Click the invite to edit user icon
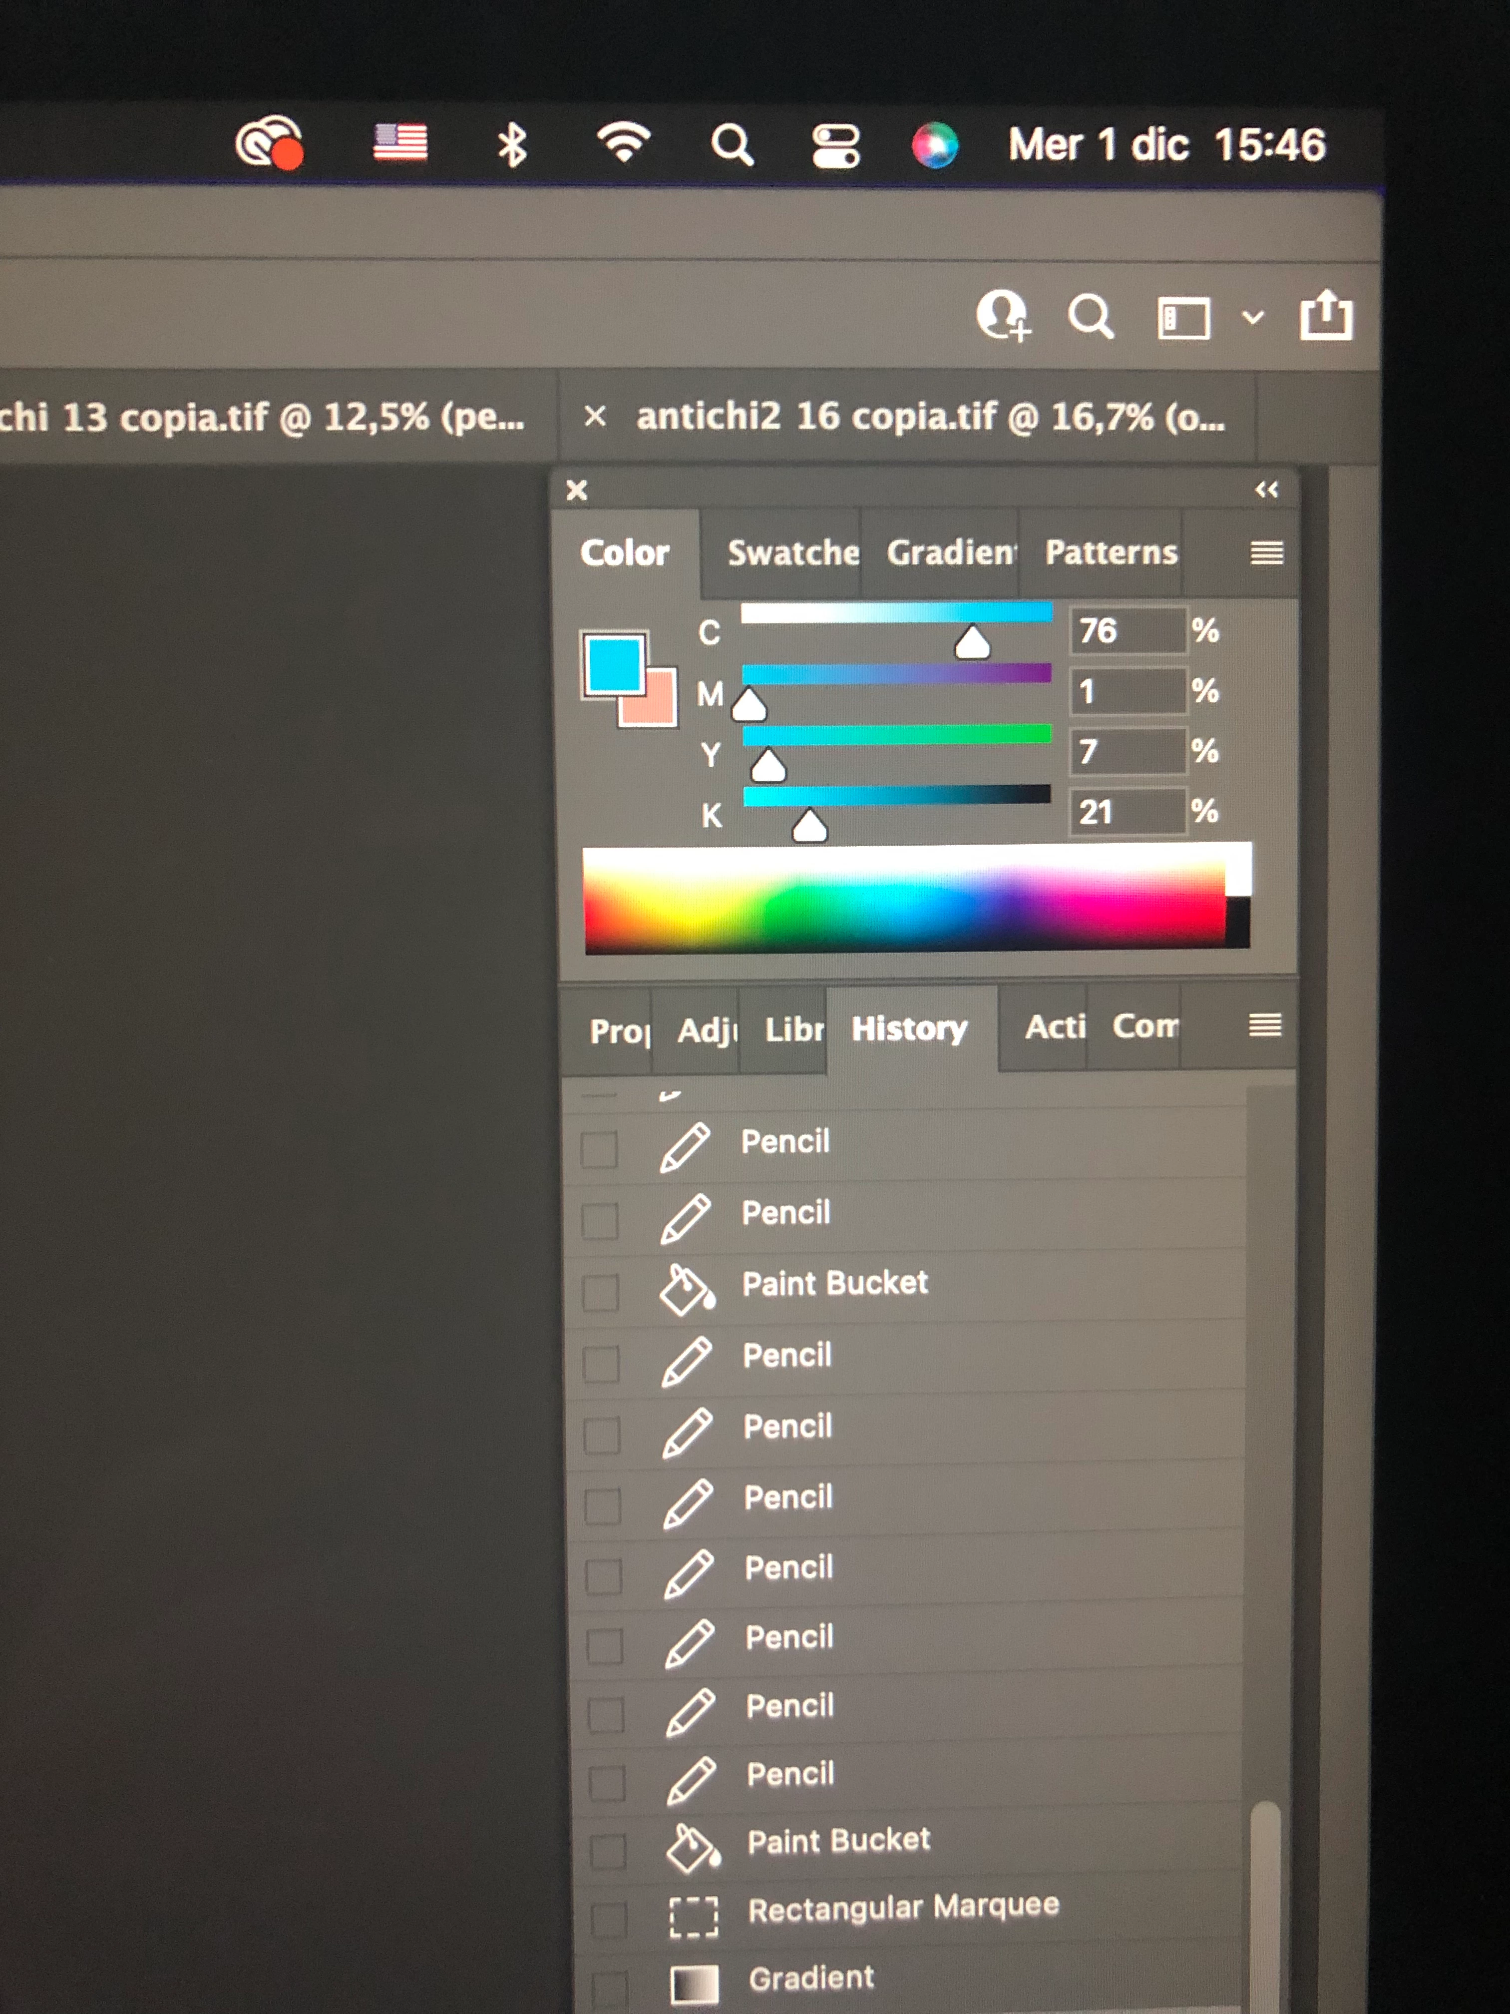 [1004, 315]
